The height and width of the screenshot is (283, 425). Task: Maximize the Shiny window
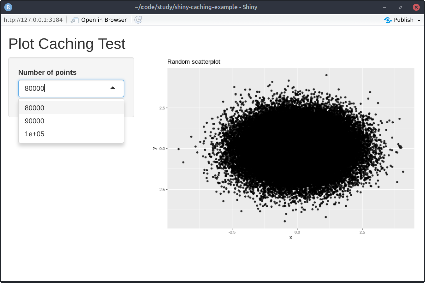(x=400, y=7)
